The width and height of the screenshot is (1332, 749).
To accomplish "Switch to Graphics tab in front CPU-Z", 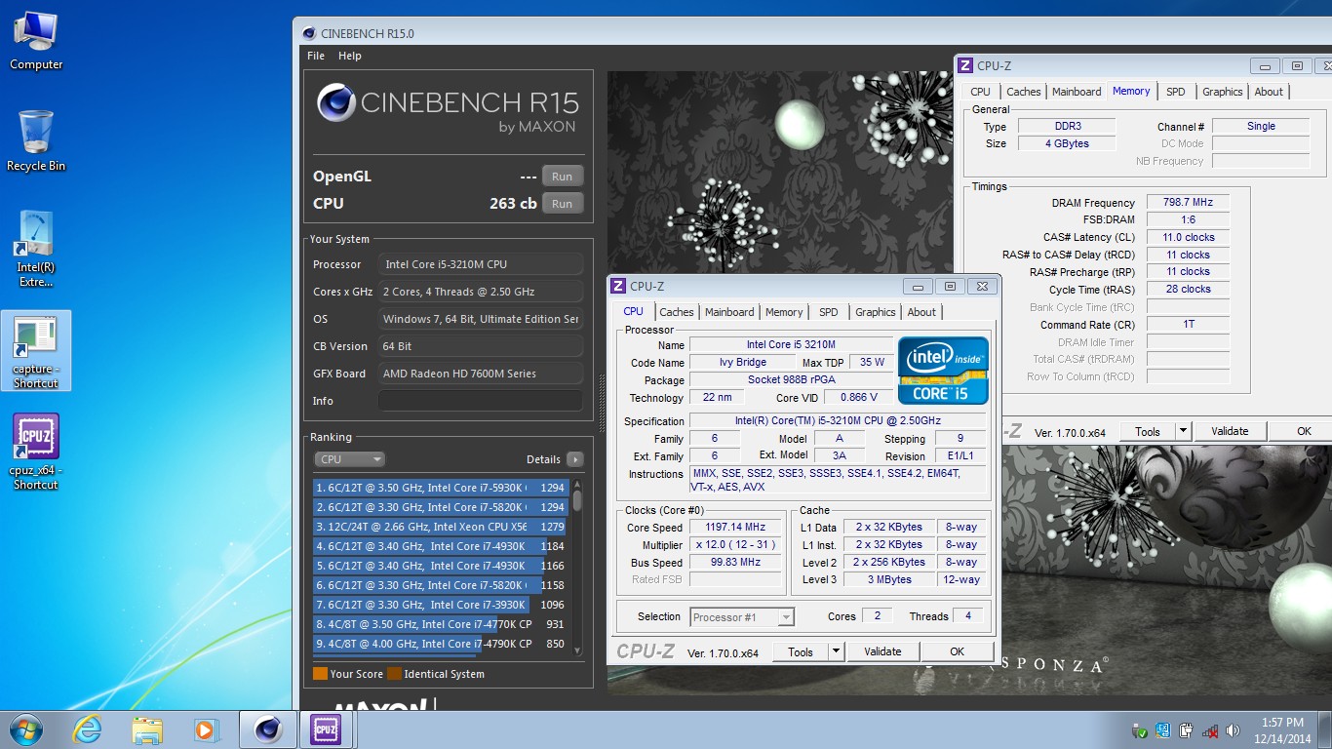I will click(875, 312).
